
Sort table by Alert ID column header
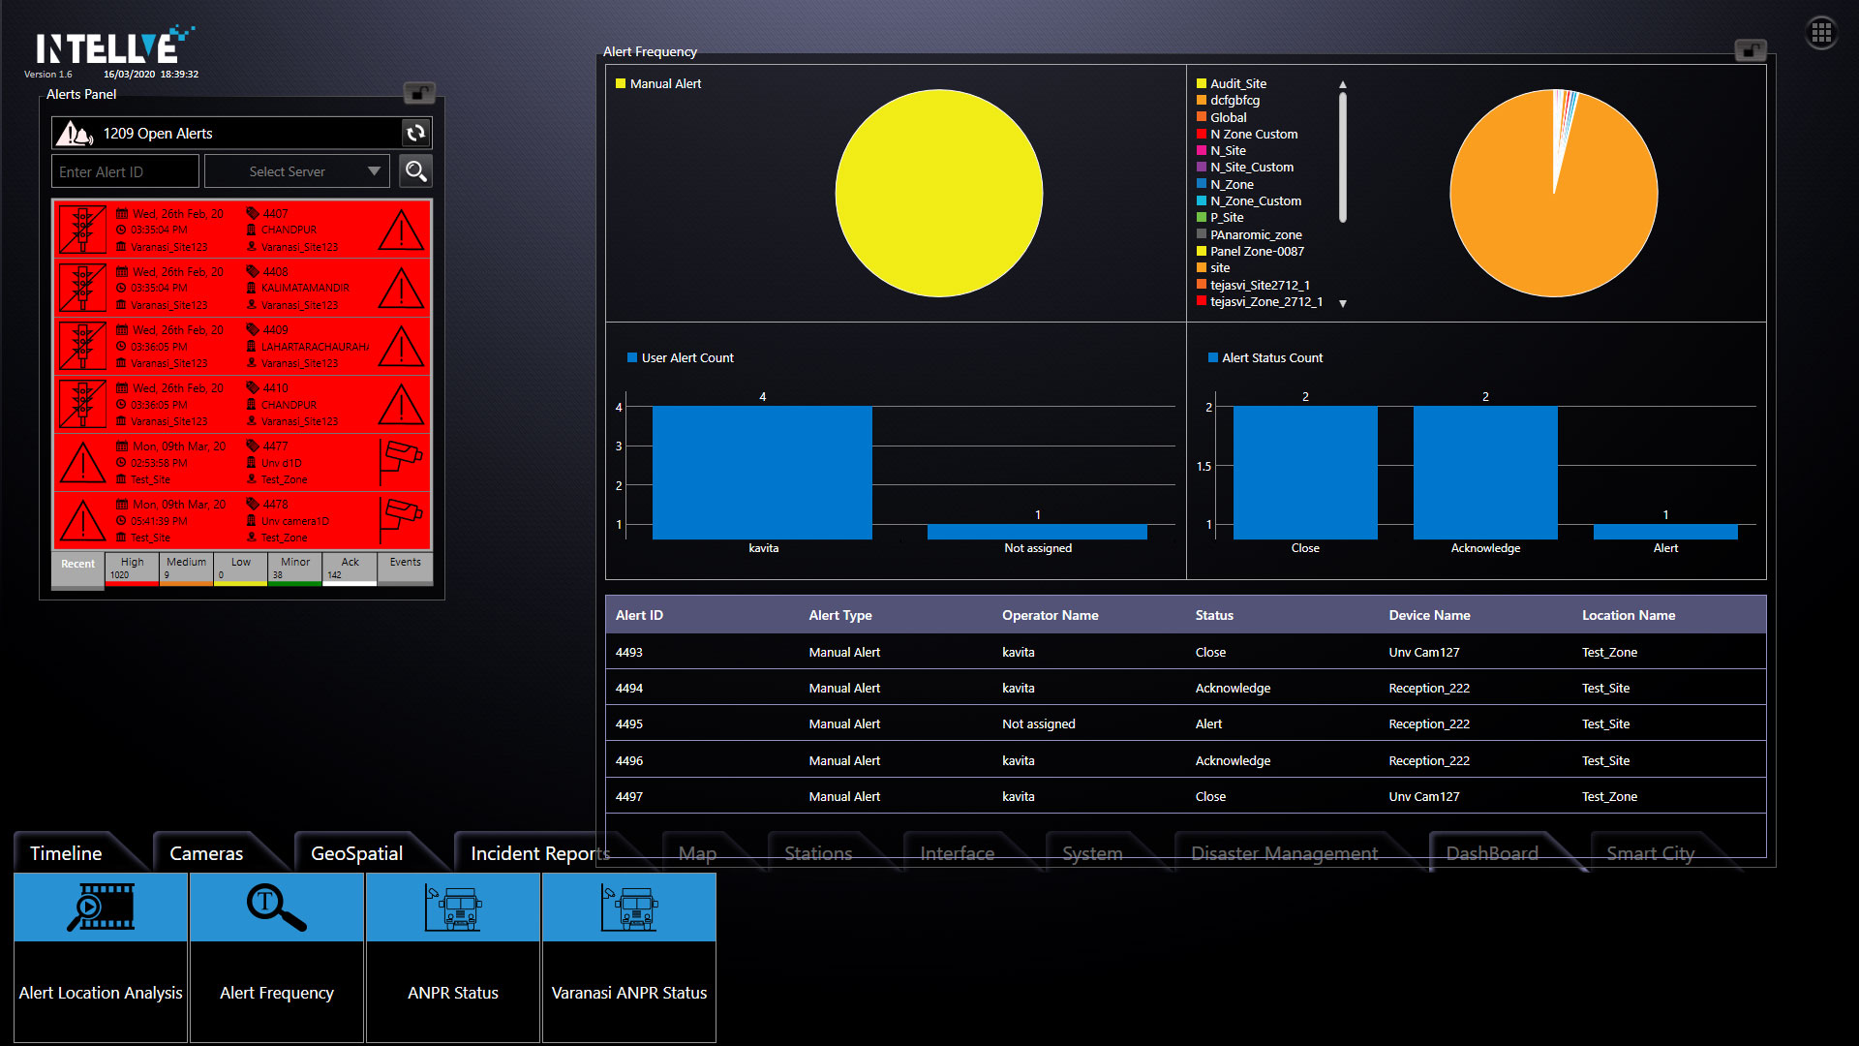click(x=639, y=615)
